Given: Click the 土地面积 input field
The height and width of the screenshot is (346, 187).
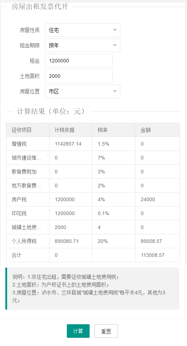Looking at the screenshot, I should [79, 76].
